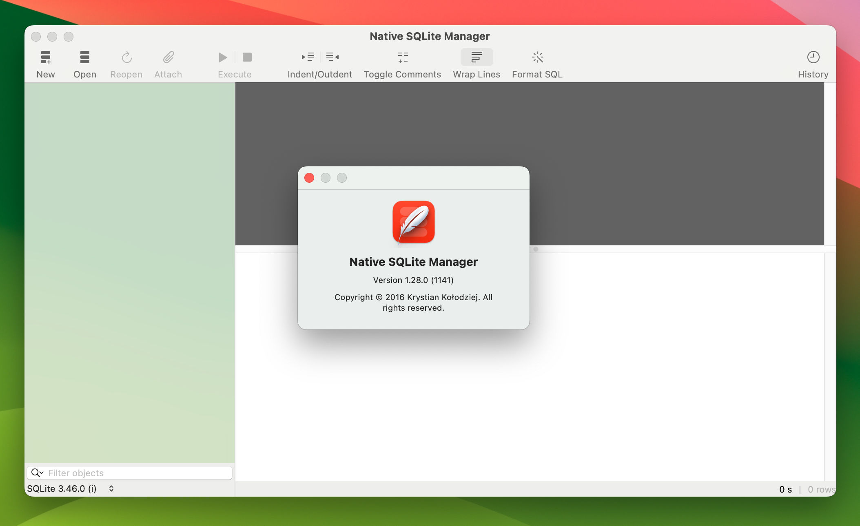Run query with the Execute play icon
The height and width of the screenshot is (526, 860).
coord(223,57)
